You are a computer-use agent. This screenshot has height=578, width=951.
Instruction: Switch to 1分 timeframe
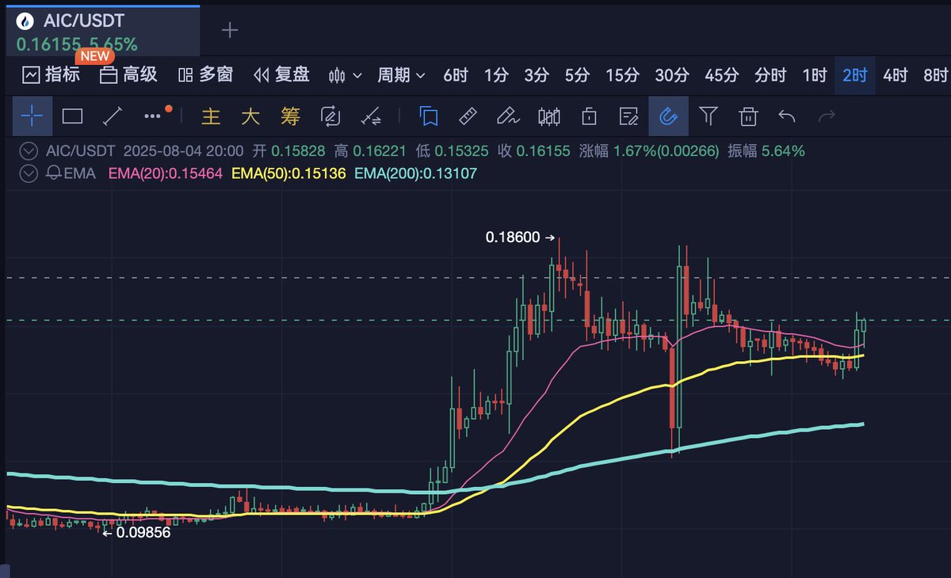(x=496, y=75)
